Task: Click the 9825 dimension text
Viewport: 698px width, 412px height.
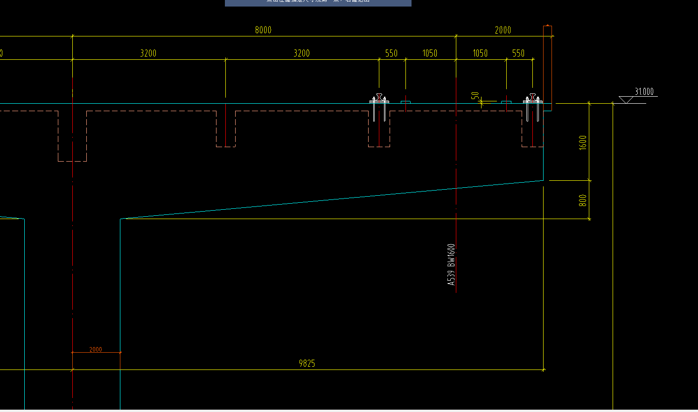Action: click(x=307, y=363)
